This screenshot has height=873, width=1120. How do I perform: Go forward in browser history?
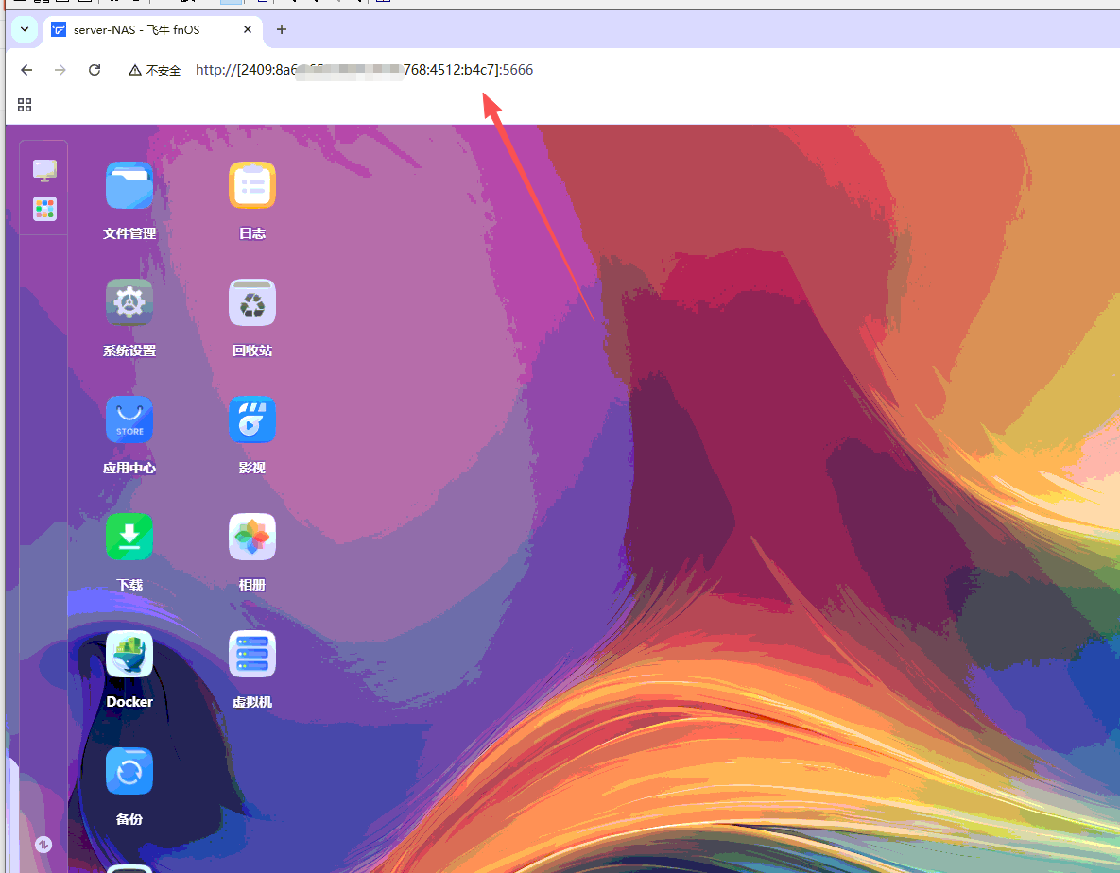[60, 70]
